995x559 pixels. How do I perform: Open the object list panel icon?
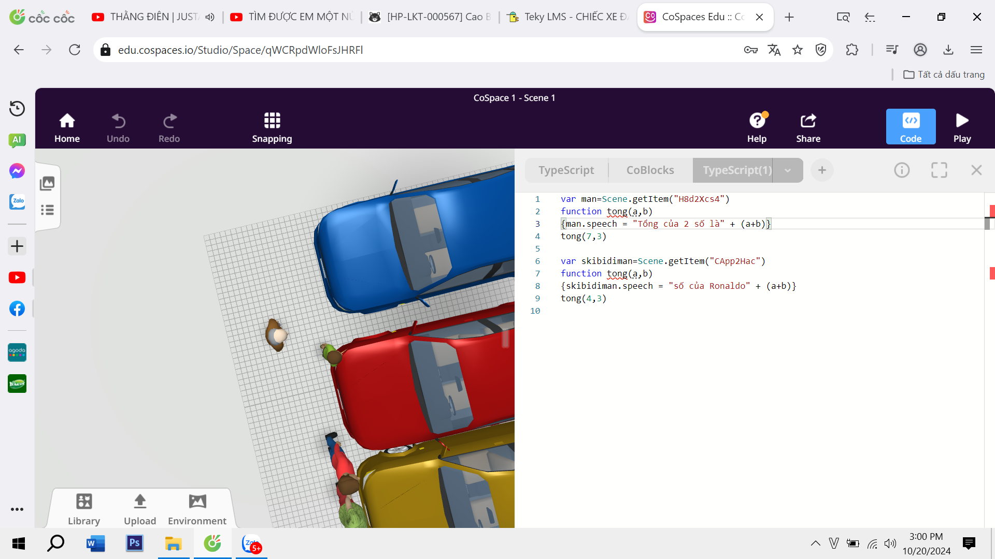(x=47, y=210)
